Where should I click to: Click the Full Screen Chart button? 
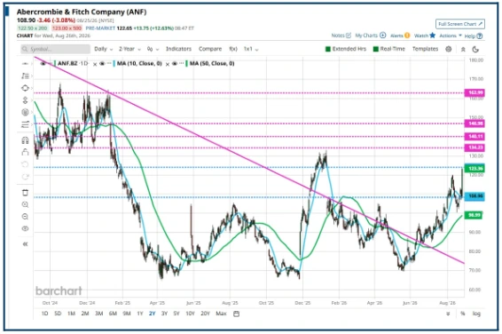pyautogui.click(x=460, y=24)
